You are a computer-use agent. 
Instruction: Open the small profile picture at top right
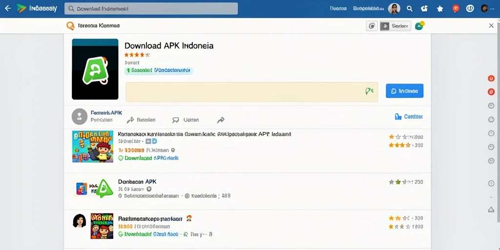[484, 9]
